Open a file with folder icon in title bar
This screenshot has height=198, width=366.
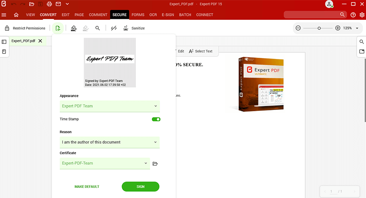32,4
